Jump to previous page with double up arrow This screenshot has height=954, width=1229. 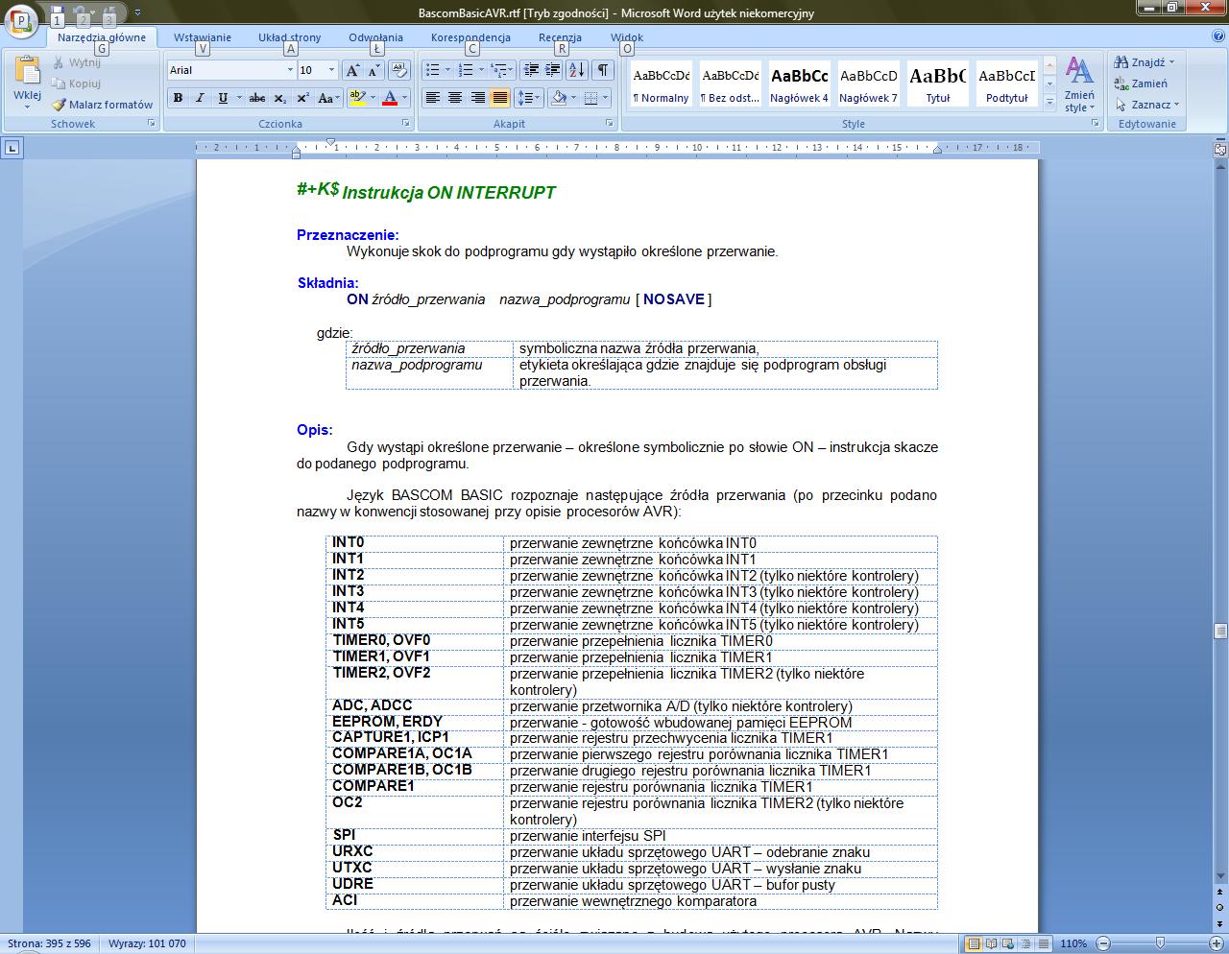point(1220,892)
